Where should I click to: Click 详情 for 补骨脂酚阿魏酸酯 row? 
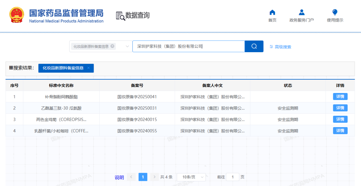[340, 97]
